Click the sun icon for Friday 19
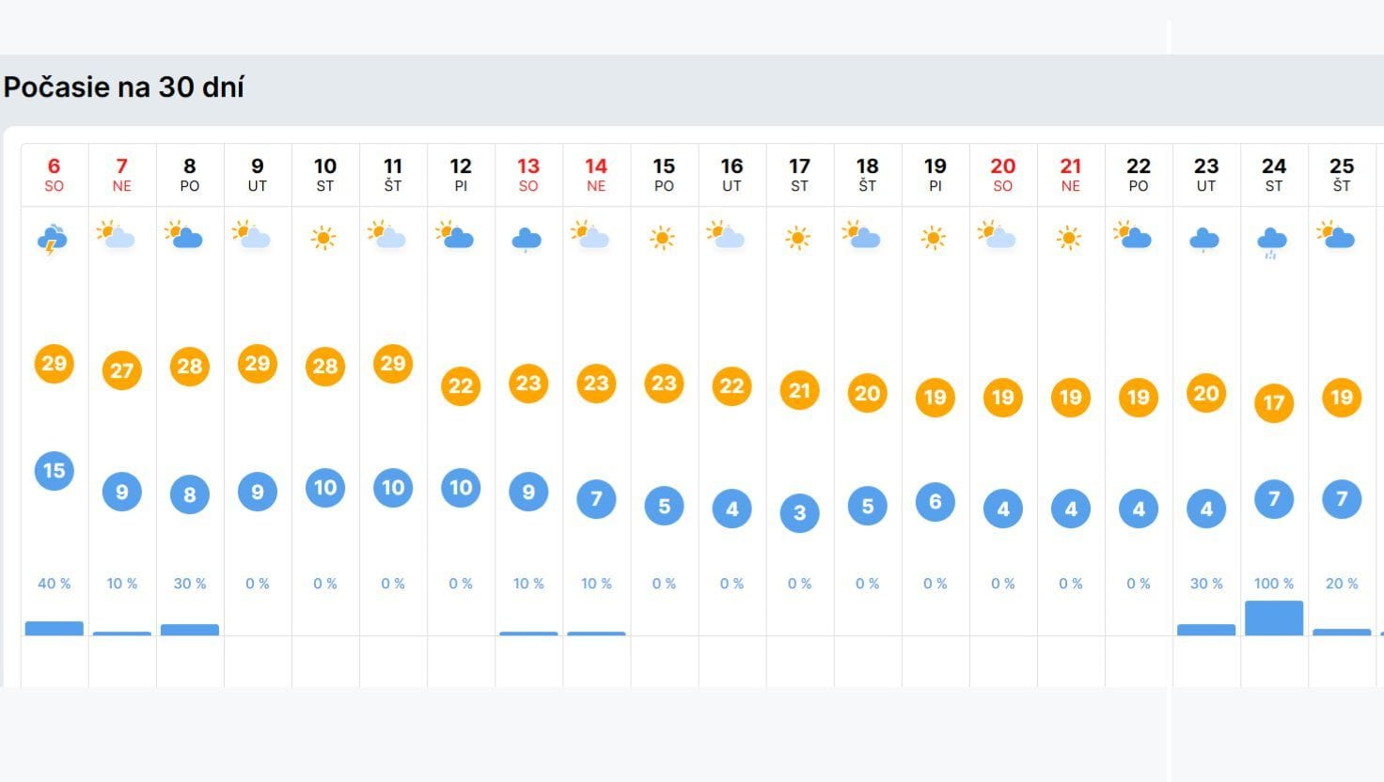The image size is (1384, 782). [934, 239]
